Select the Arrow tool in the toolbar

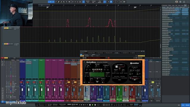tap(50, 2)
